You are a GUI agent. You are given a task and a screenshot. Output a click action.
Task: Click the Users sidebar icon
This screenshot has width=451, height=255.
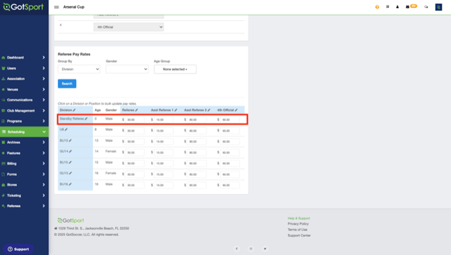pyautogui.click(x=3, y=68)
